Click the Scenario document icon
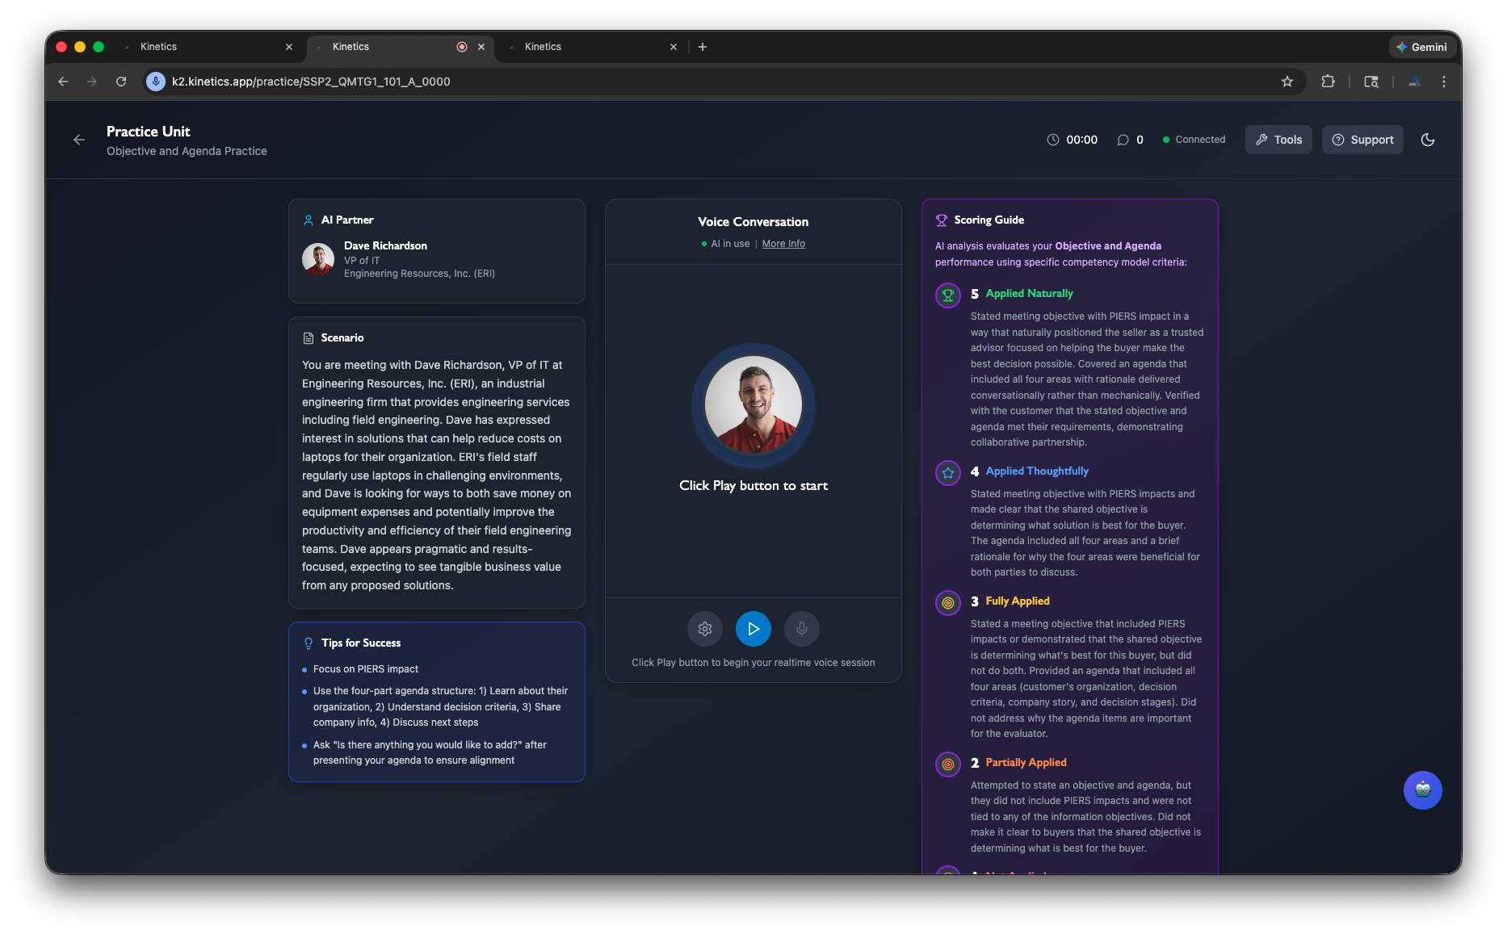This screenshot has height=934, width=1507. (x=309, y=338)
